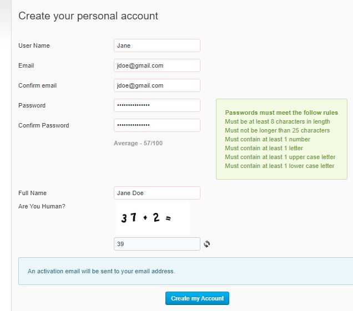Select the Confirm email text box
Viewport: 353px width, 311px height.
click(157, 85)
